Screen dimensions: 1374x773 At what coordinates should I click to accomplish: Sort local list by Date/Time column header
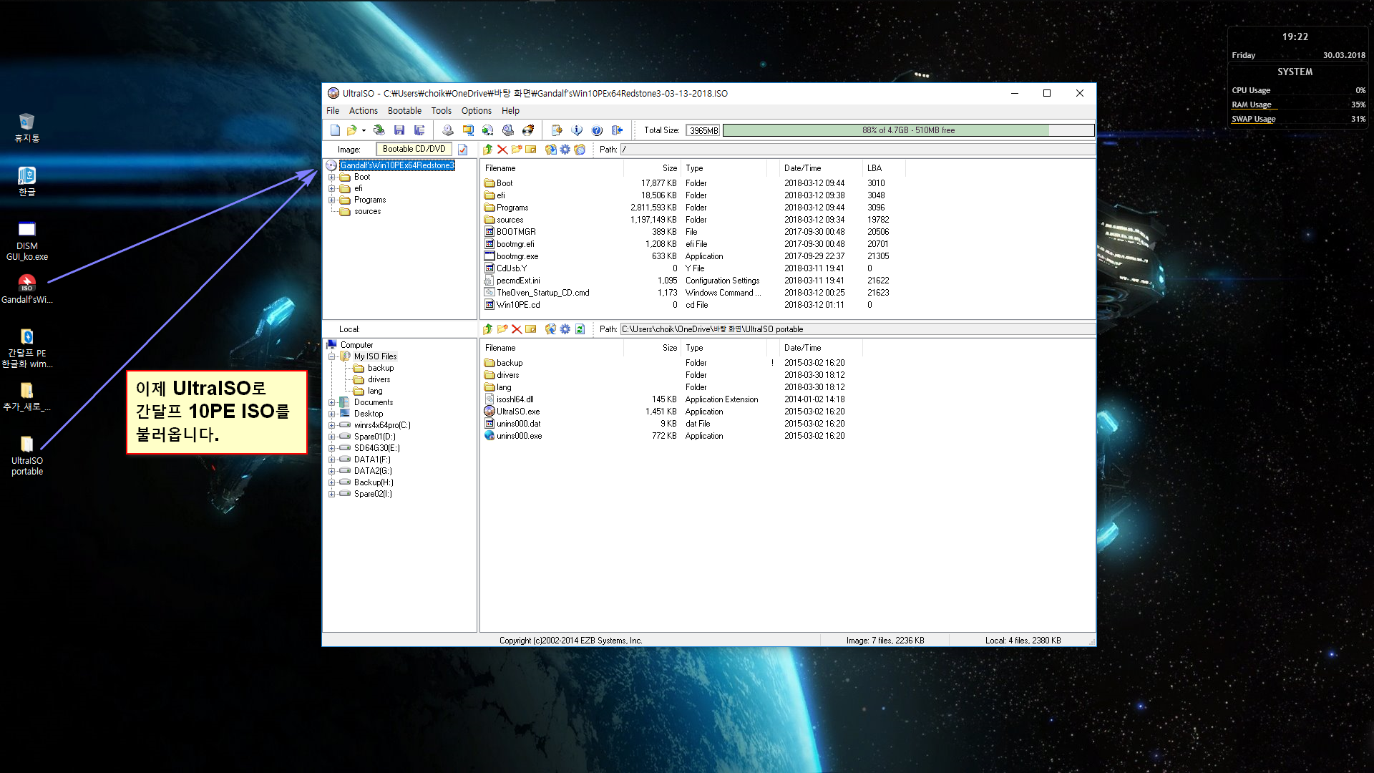point(821,348)
